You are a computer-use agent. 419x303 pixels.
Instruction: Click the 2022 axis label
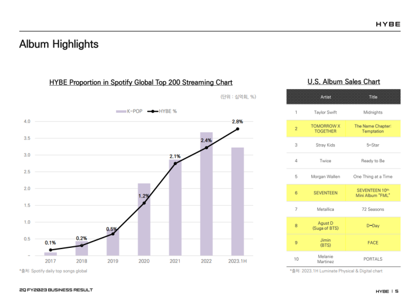206,261
